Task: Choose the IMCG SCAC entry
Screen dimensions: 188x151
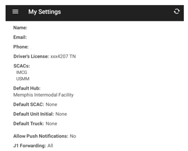Action: pyautogui.click(x=22, y=73)
